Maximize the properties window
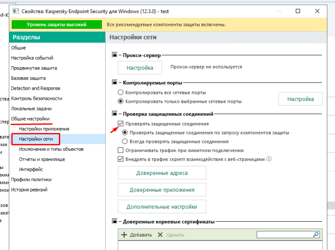Screen dimensions: 335x250 [x=298, y=11]
